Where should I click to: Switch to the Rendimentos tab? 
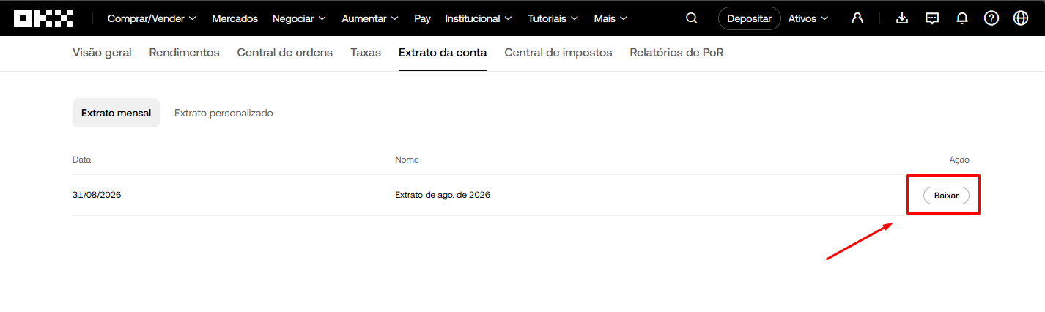pos(184,53)
